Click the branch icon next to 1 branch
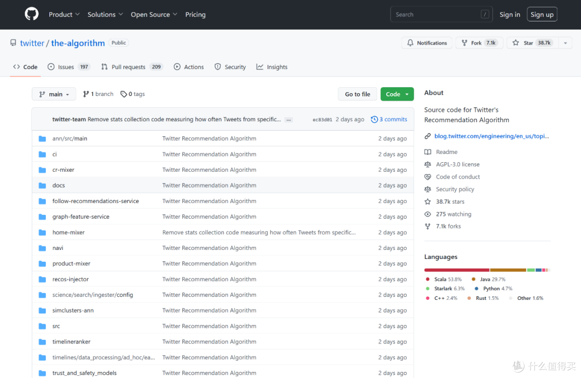This screenshot has height=378, width=581. 86,94
